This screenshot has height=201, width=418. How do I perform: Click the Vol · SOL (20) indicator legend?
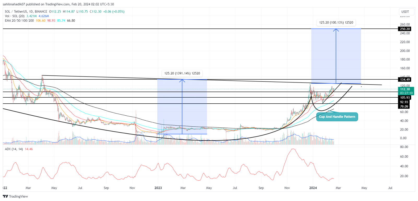click(x=15, y=16)
